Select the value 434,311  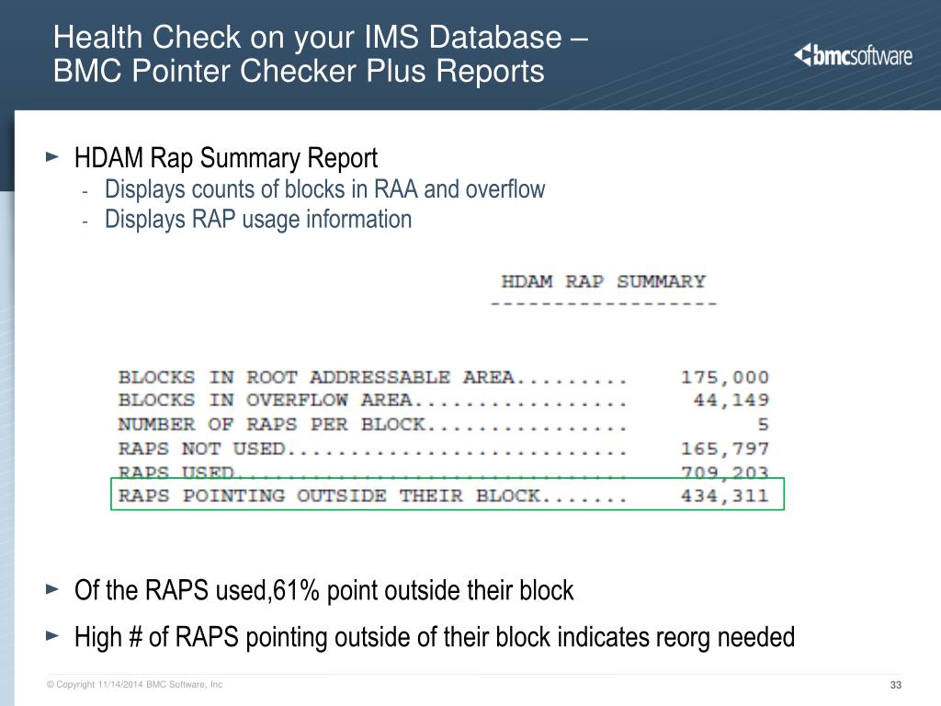(x=724, y=495)
